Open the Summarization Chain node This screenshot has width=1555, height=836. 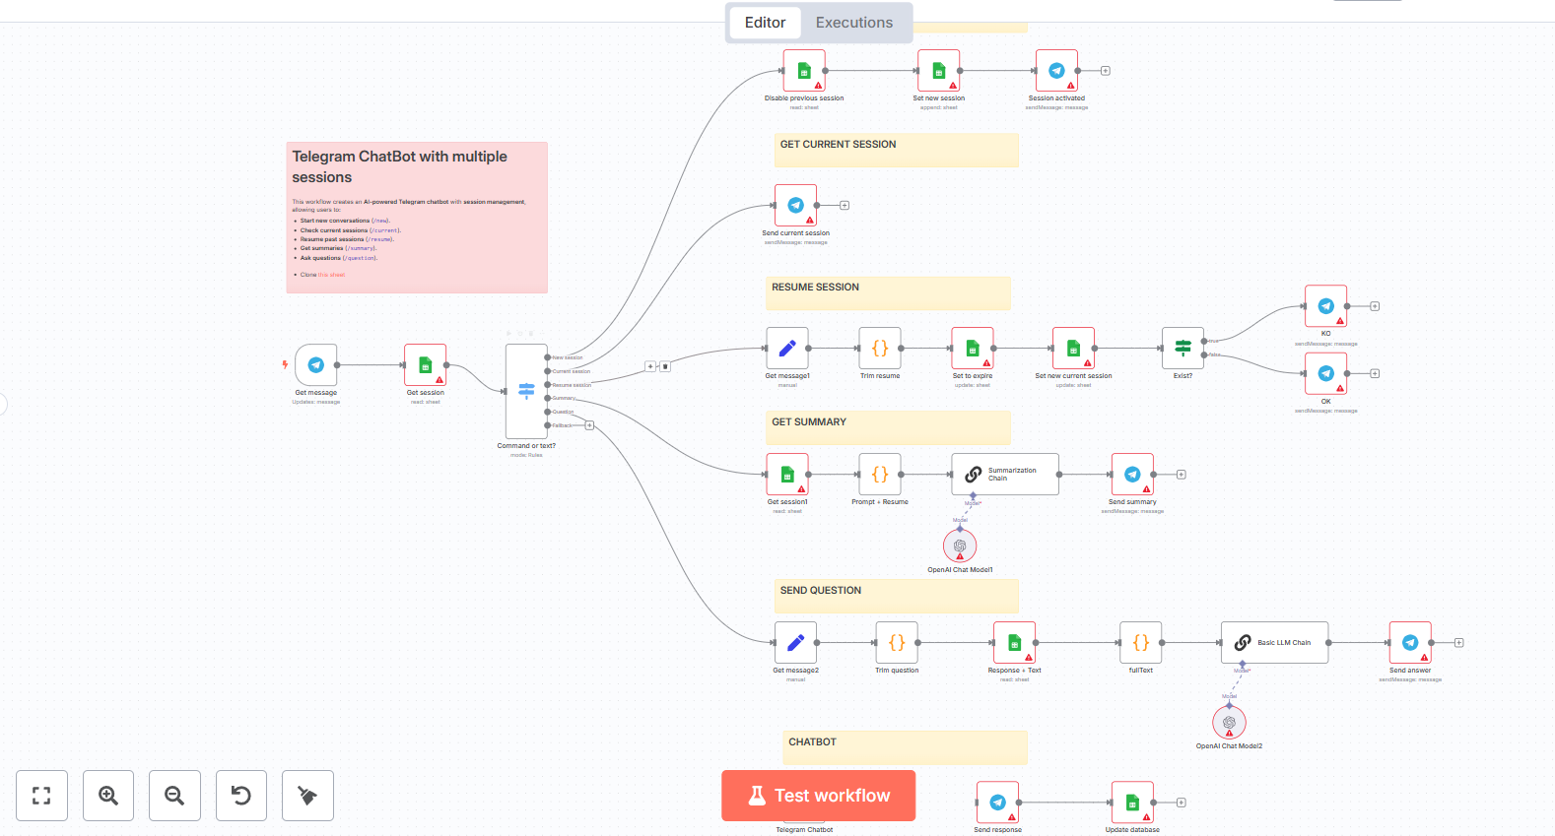click(1005, 475)
